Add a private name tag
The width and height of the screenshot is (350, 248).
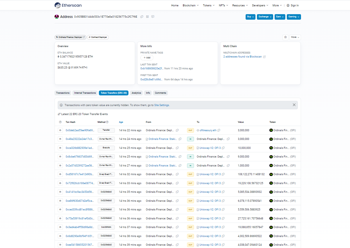(147, 58)
